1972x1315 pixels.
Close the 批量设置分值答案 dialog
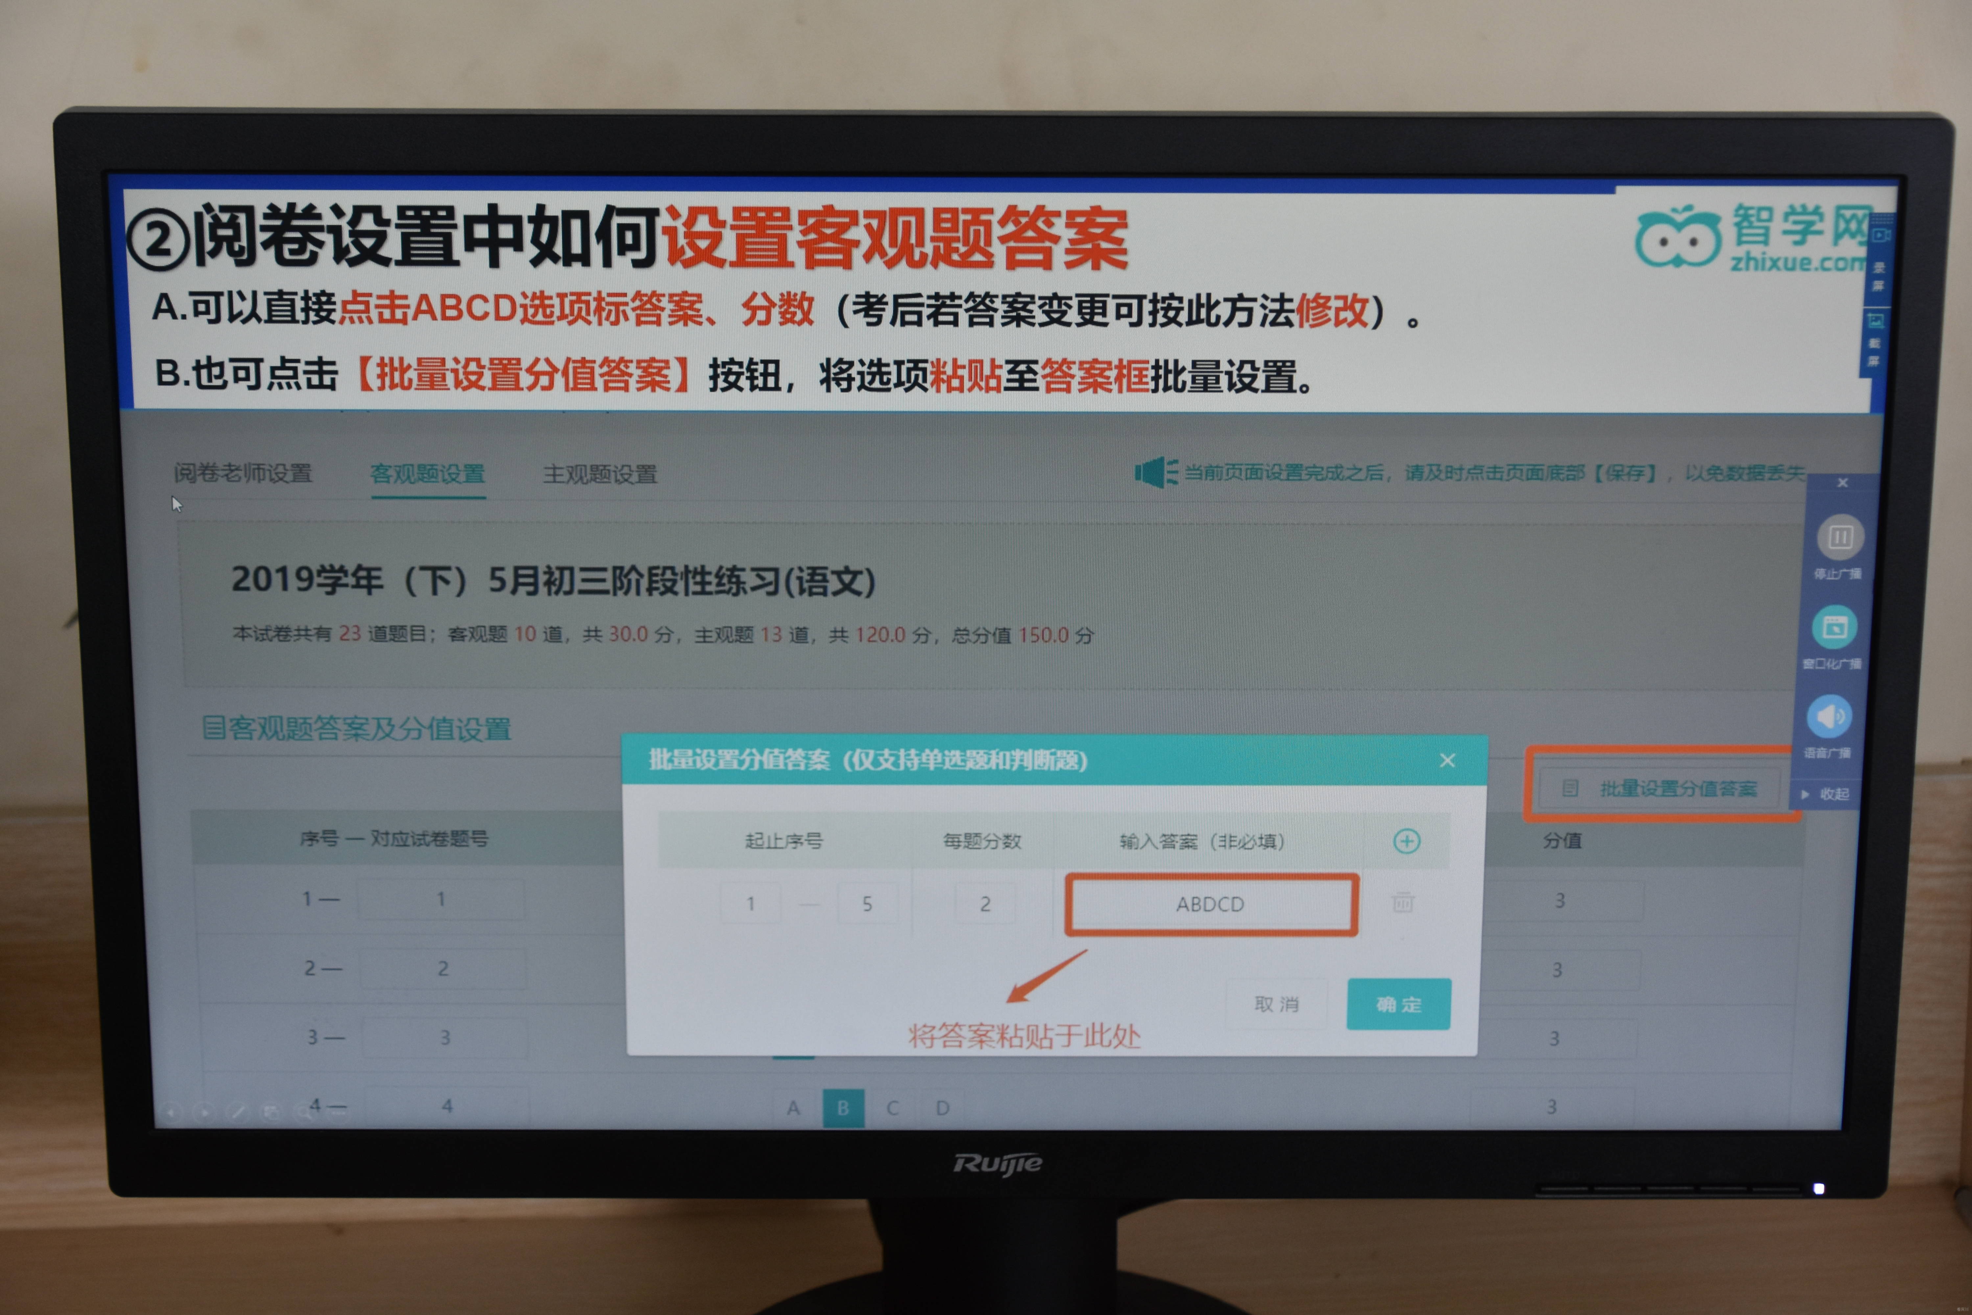[1447, 761]
